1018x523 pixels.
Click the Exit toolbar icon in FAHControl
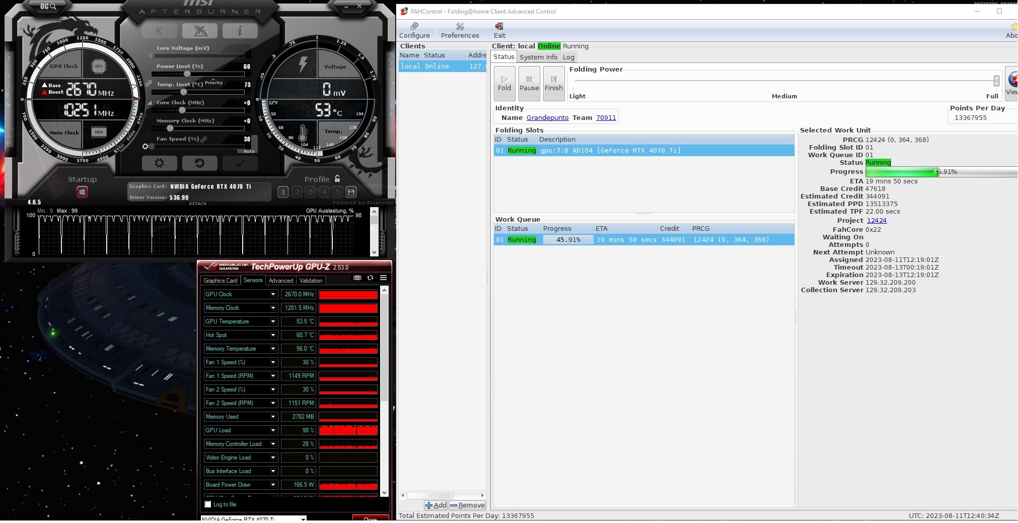(x=499, y=30)
